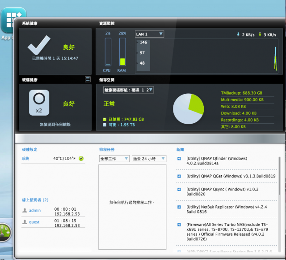The width and height of the screenshot is (286, 260).
Task: Click the 其它: 8.00 KB entry
Action: (x=233, y=126)
